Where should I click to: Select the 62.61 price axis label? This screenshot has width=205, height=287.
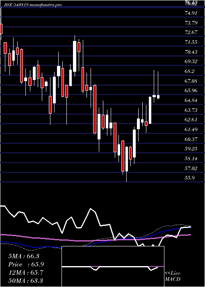[x=191, y=120]
